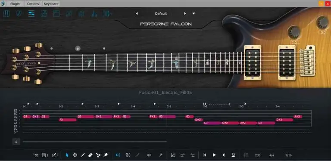
Task: Open the Plugin menu
Action: (x=15, y=4)
